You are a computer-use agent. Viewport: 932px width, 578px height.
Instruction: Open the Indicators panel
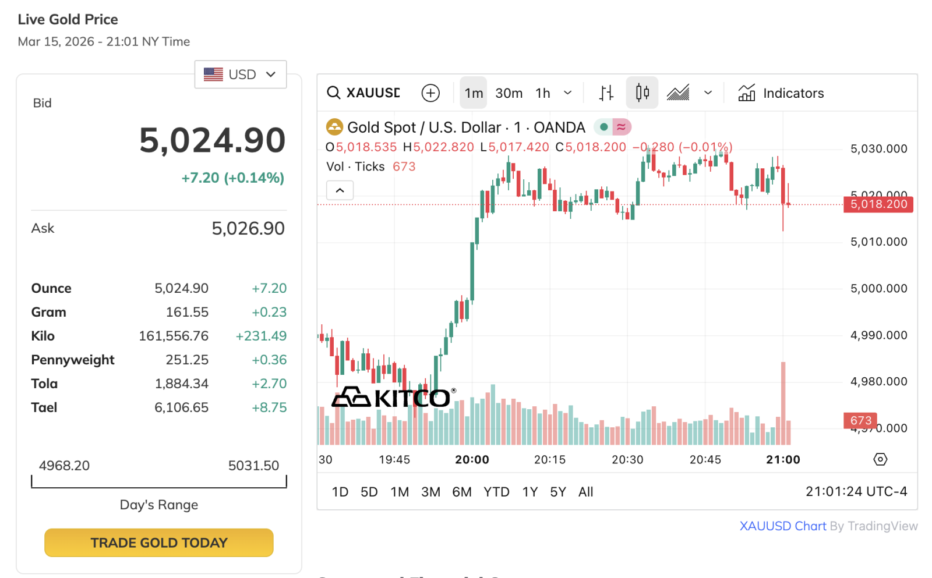point(781,93)
